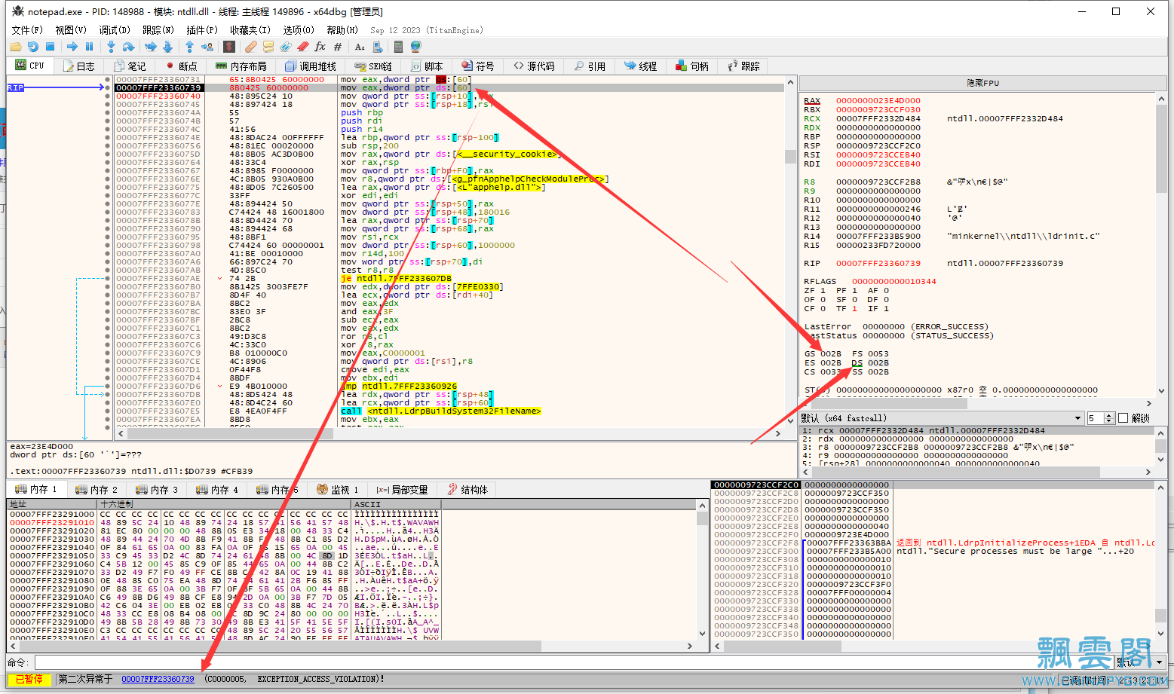Image resolution: width=1174 pixels, height=694 pixels.
Task: Open the 帮助(H) menu
Action: pos(342,30)
